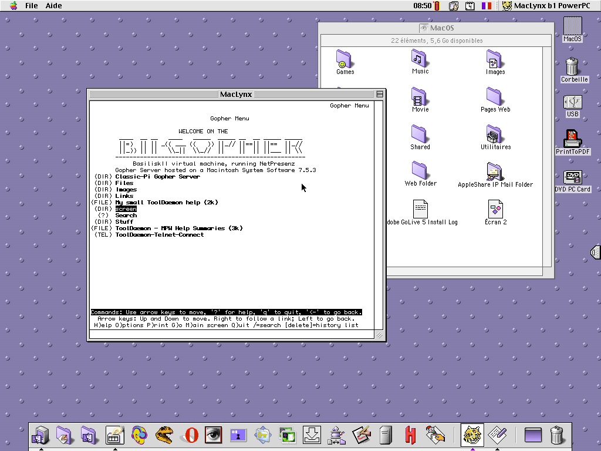Open the Aide menu

pyautogui.click(x=53, y=5)
